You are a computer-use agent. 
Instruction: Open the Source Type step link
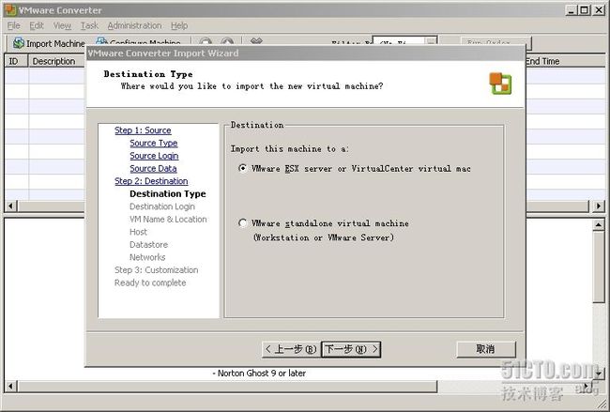coord(154,144)
